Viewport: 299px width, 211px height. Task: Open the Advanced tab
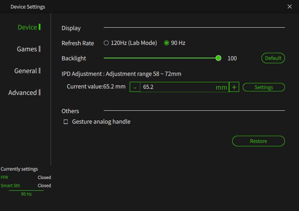22,93
